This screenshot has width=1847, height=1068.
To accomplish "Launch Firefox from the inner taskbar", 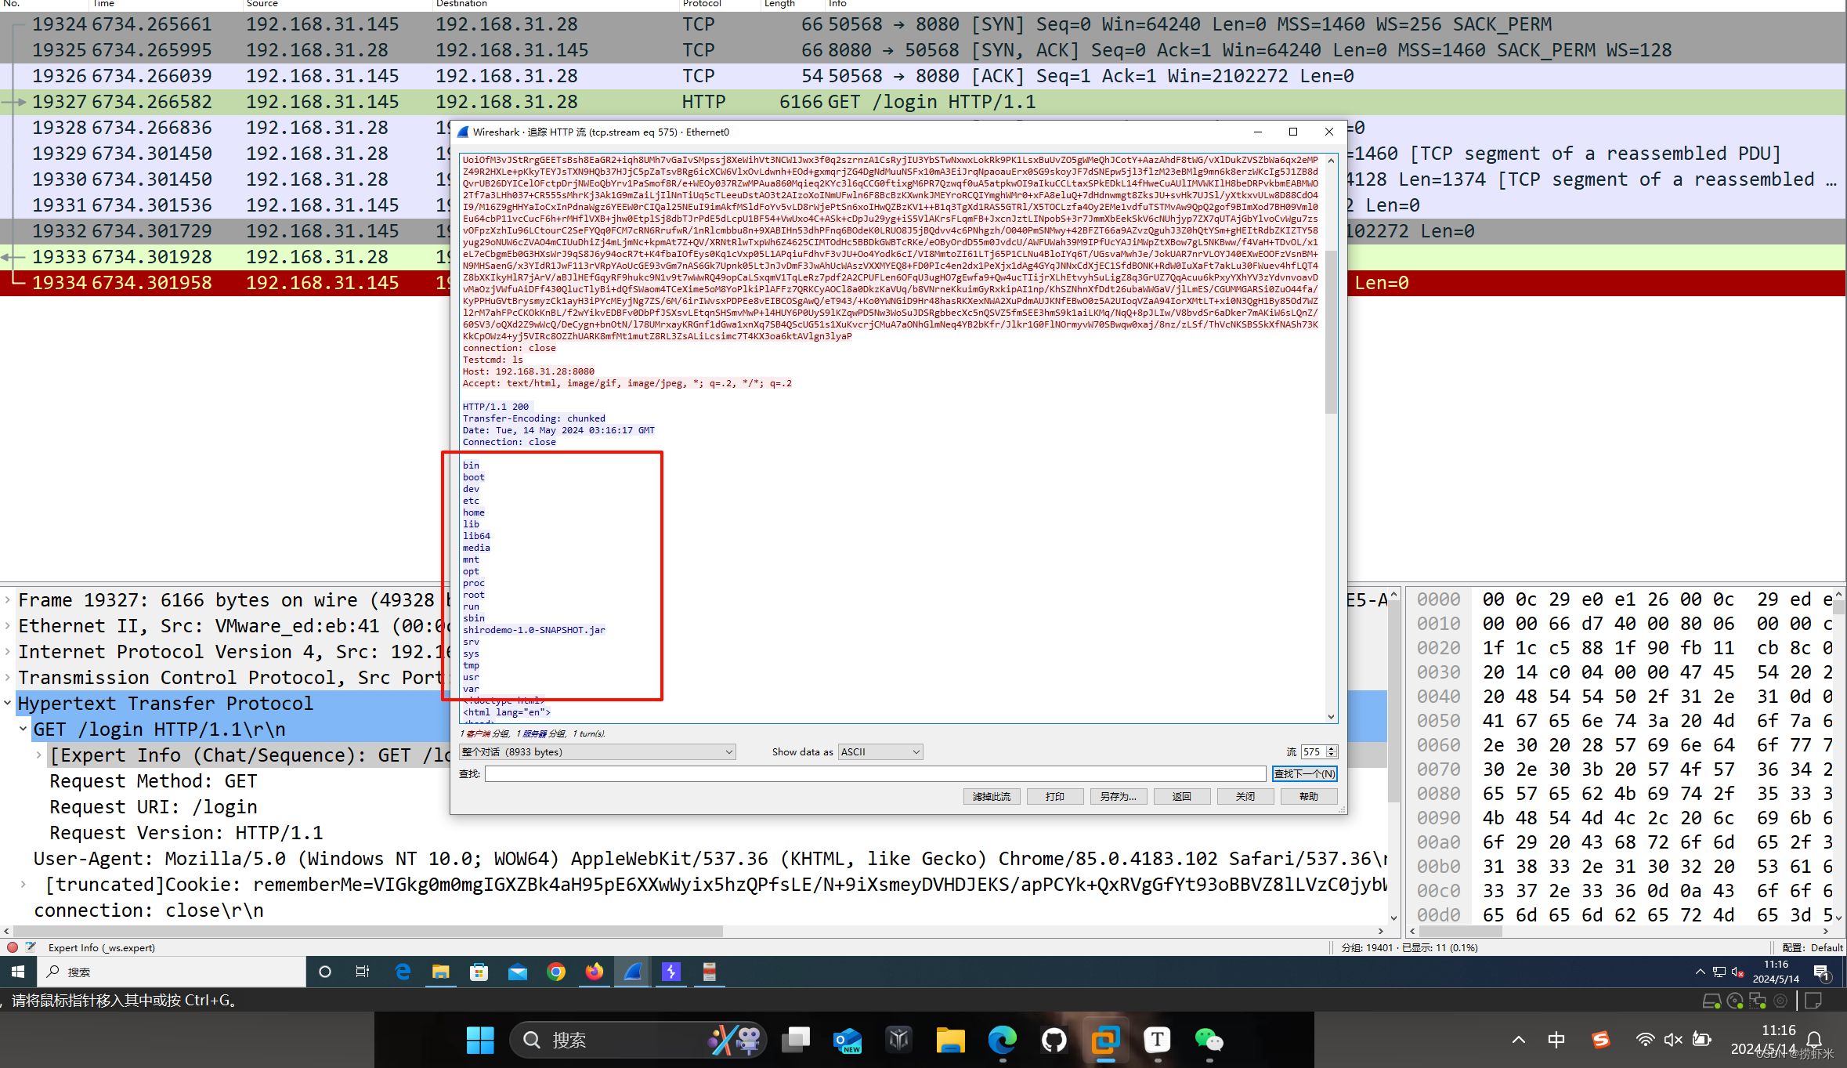I will [x=595, y=972].
